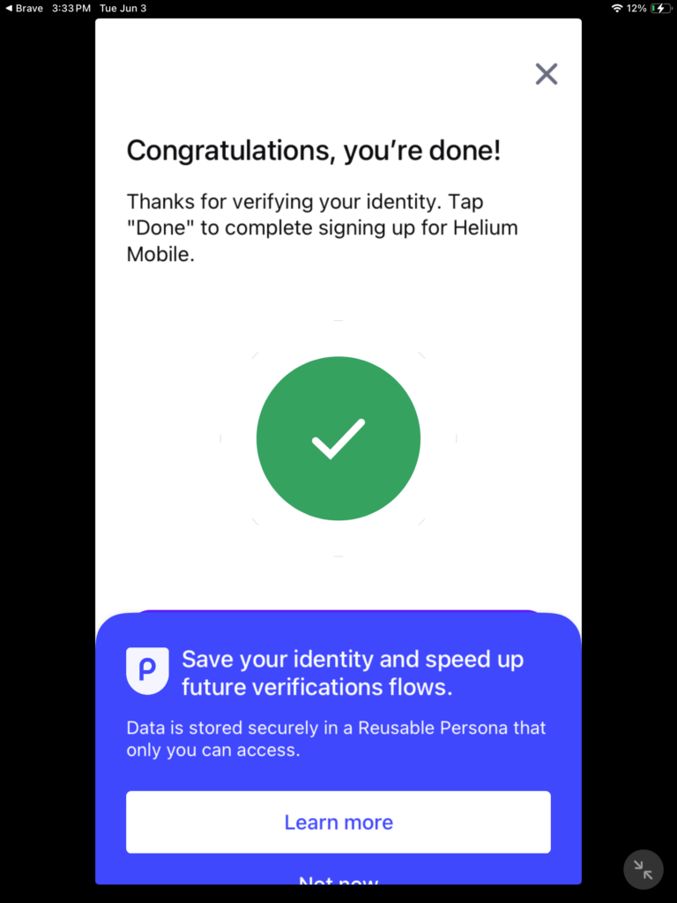Tap the collapse arrows icon

tap(643, 869)
